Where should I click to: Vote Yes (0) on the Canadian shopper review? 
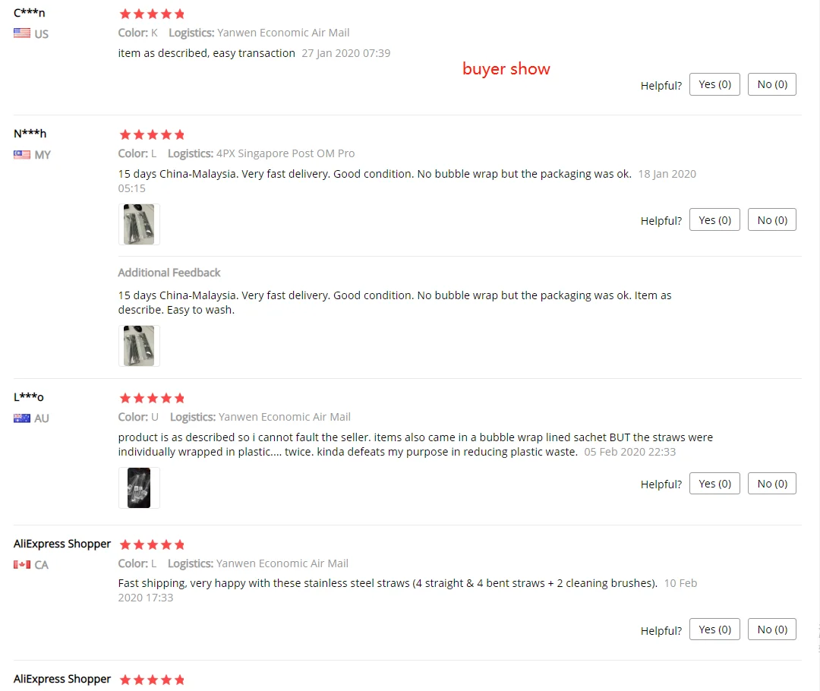pyautogui.click(x=714, y=629)
